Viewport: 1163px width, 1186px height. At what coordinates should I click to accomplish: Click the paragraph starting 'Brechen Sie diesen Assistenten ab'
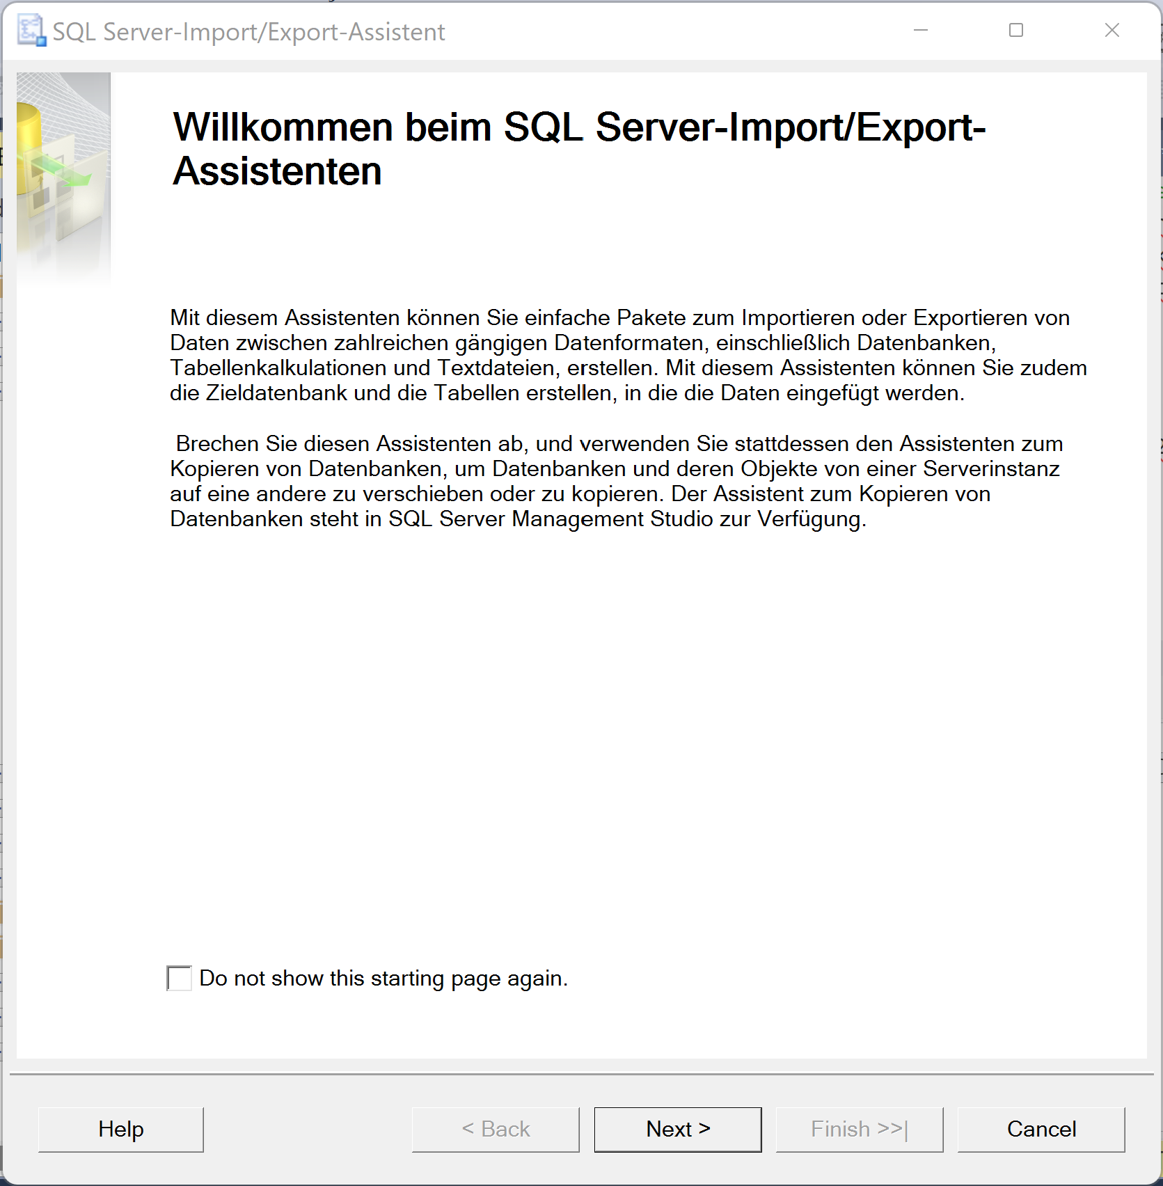point(616,481)
